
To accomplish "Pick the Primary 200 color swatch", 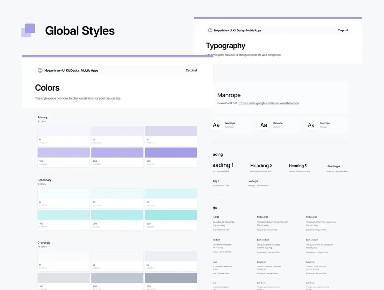I will pos(117,153).
